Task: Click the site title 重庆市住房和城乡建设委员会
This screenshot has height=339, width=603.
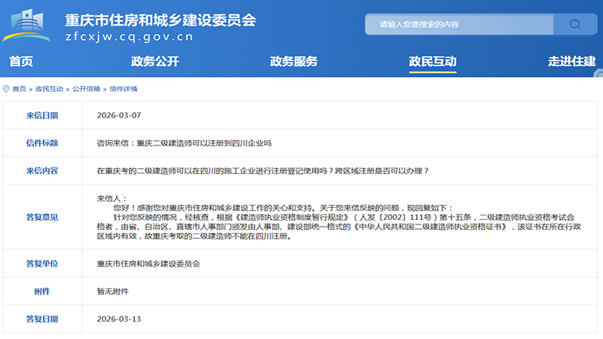Action: pyautogui.click(x=161, y=20)
